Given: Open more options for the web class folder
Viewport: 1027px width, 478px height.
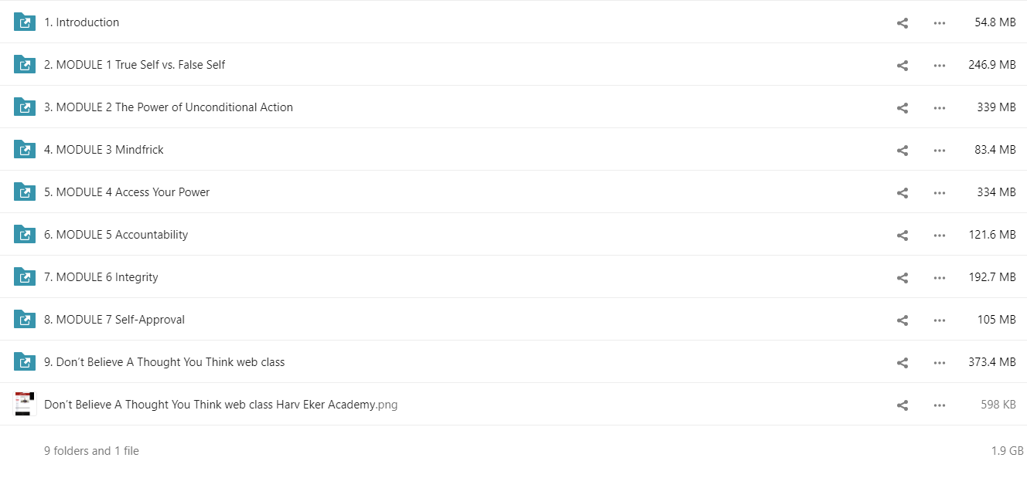Looking at the screenshot, I should coord(940,362).
